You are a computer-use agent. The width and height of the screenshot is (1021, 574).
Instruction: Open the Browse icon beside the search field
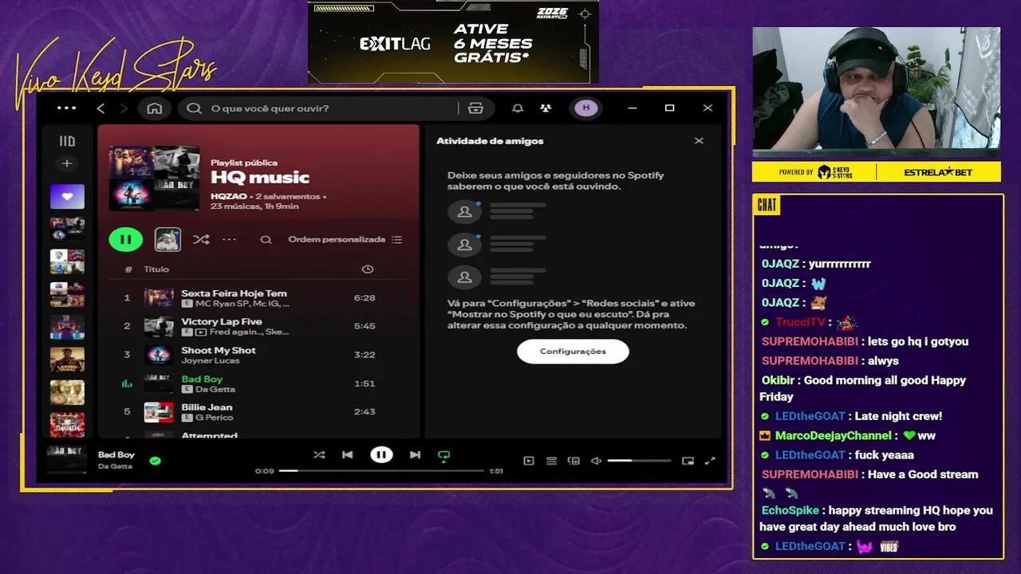point(476,108)
